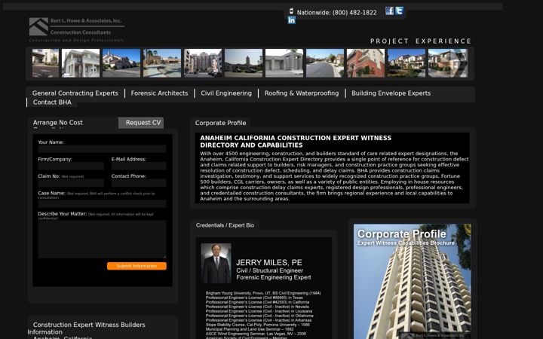This screenshot has height=339, width=543.
Task: Click the first project thumbnail in the strip
Action: (45, 63)
